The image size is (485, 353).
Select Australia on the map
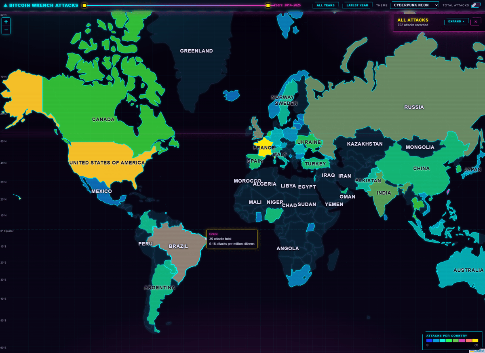pos(468,270)
